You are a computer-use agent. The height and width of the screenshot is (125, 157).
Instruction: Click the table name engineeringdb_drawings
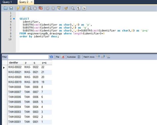pos(45,34)
